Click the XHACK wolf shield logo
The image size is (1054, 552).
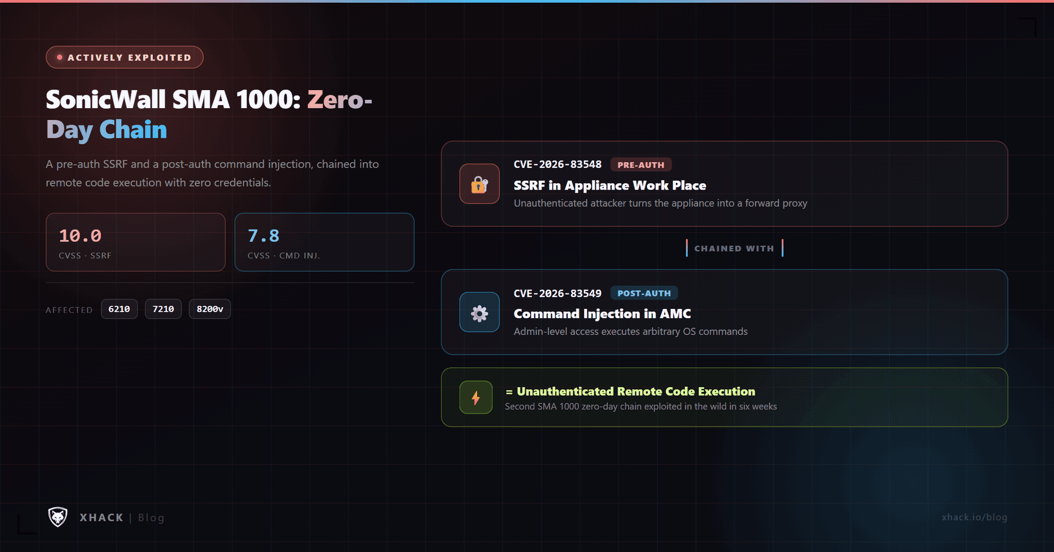(58, 517)
